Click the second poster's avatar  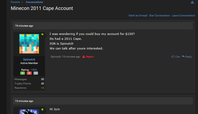coord(29,111)
